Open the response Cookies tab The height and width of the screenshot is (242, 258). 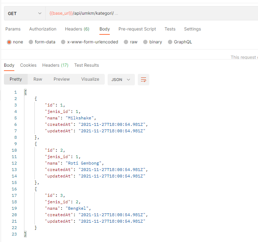coord(28,65)
